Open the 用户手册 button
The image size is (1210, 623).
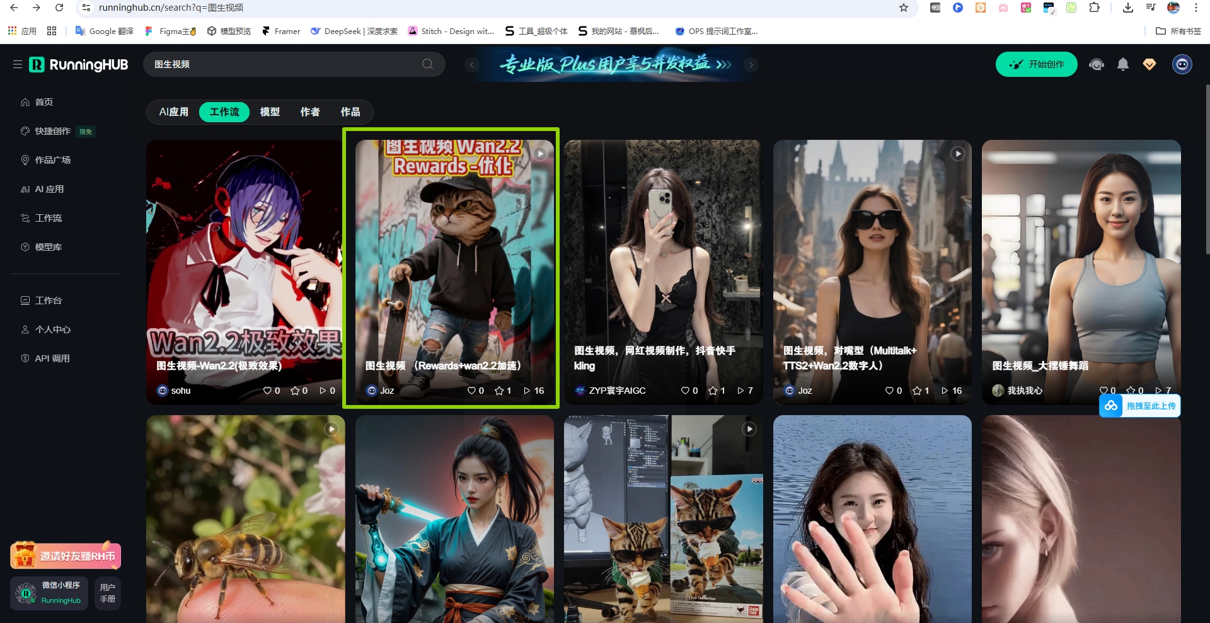point(108,593)
